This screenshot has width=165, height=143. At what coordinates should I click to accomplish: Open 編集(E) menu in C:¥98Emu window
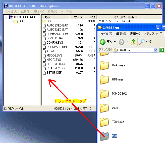[121, 34]
